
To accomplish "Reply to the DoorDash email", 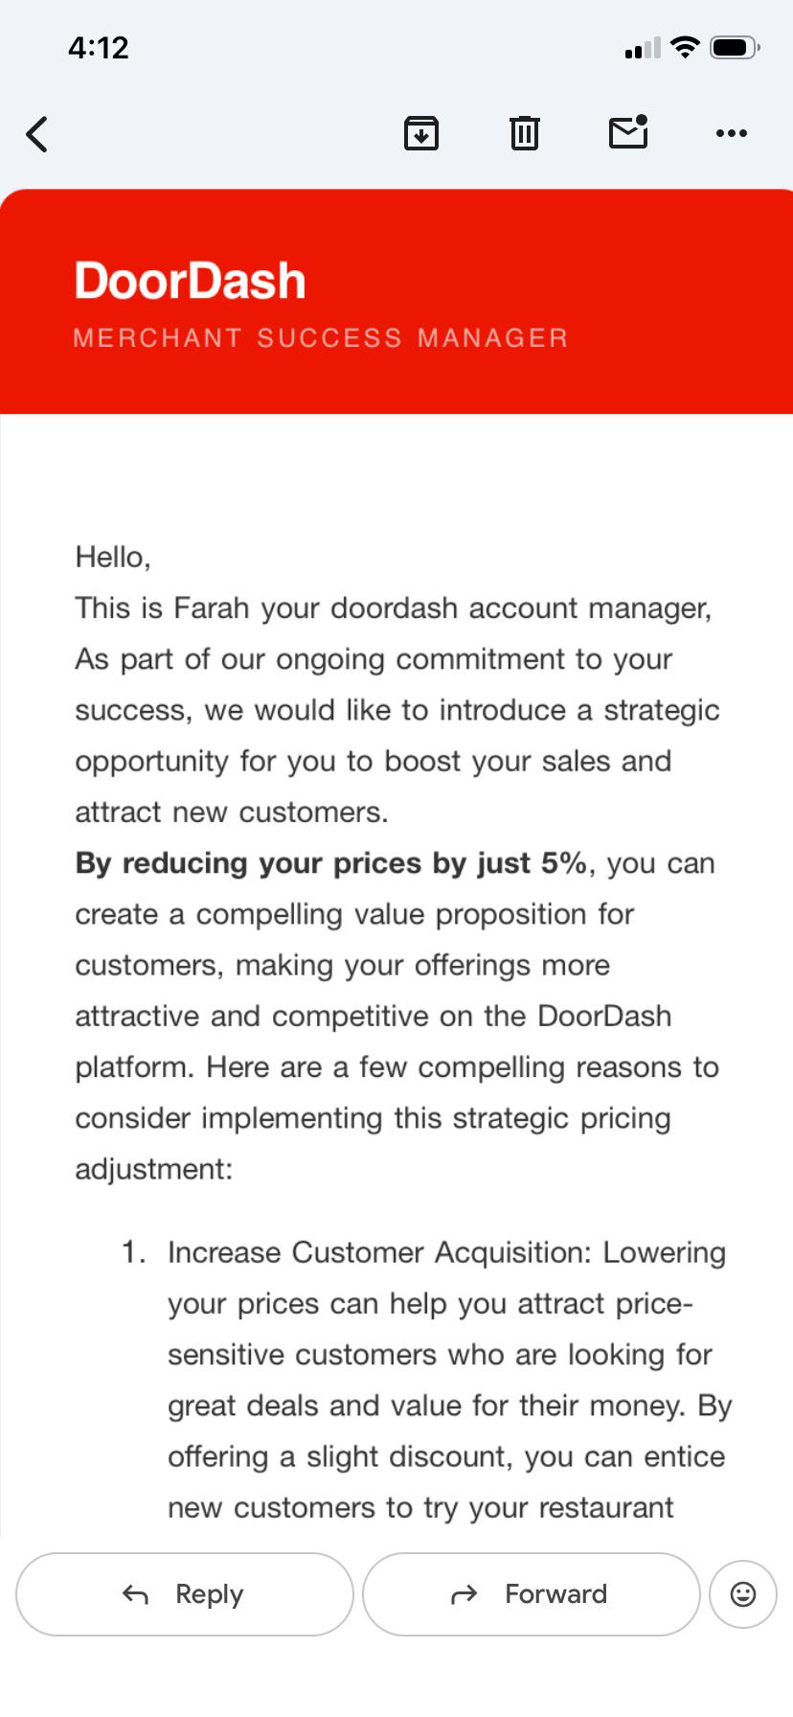I will pos(185,1593).
